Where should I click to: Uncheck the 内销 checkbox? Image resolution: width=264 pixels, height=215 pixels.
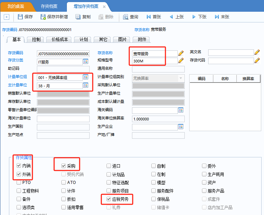click(19, 166)
